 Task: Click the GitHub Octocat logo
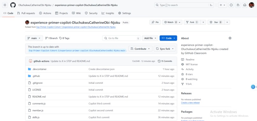pos(13,5)
